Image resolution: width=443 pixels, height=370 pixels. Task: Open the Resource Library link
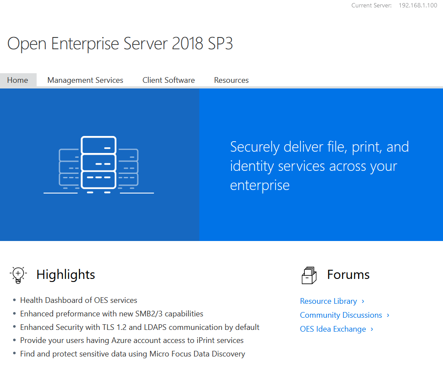click(x=328, y=301)
